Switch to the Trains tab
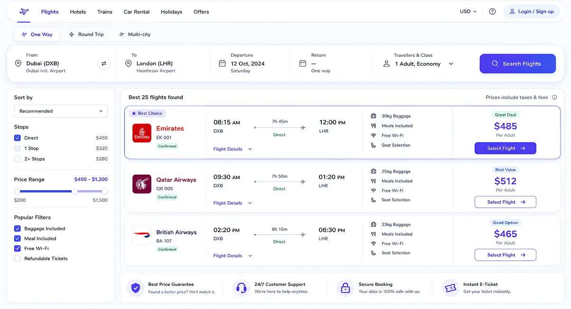571x309 pixels. click(105, 12)
